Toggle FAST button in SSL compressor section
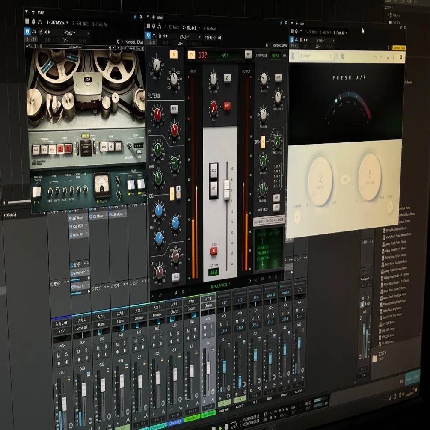This screenshot has height=430, width=430. pos(278,77)
